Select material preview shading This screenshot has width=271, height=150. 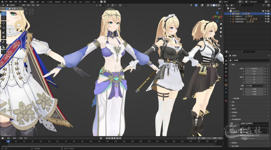(x=216, y=5)
